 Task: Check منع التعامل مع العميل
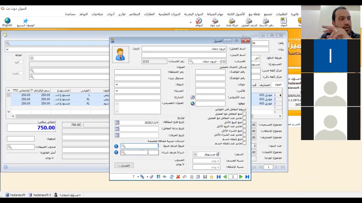pos(244,114)
